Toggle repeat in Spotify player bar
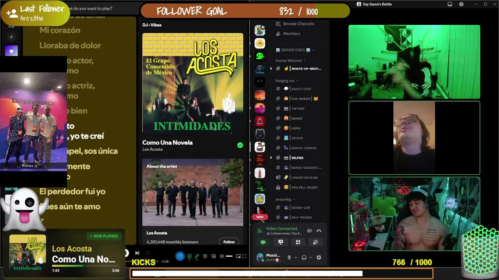Image resolution: width=499 pixels, height=280 pixels. [147, 253]
